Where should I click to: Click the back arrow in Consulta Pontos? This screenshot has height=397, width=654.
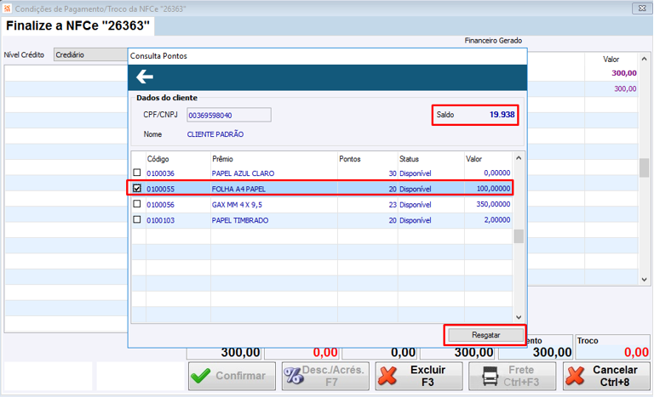click(x=144, y=77)
